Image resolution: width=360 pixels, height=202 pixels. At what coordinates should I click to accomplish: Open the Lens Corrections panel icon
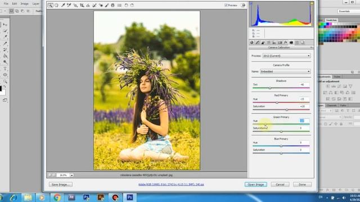280,43
